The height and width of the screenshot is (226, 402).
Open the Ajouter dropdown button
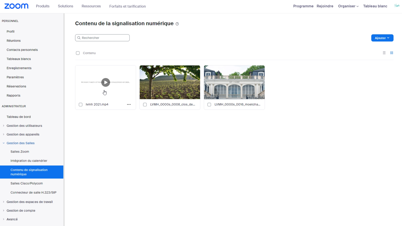(382, 38)
